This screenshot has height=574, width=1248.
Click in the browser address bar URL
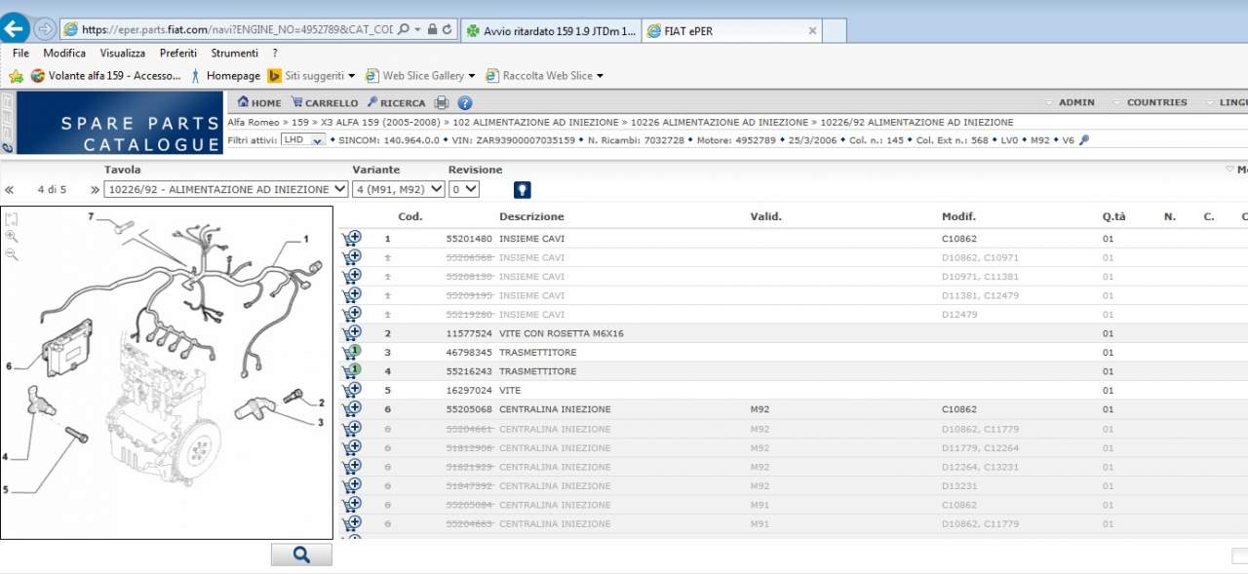coord(237,30)
